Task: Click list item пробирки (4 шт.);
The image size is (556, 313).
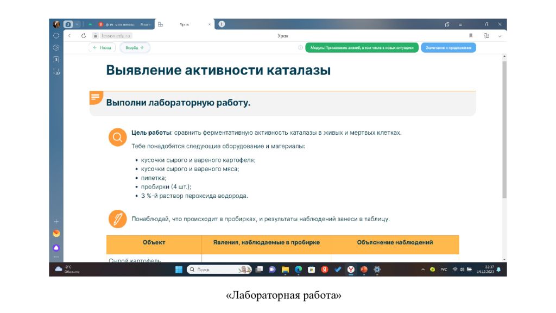Action: click(166, 187)
